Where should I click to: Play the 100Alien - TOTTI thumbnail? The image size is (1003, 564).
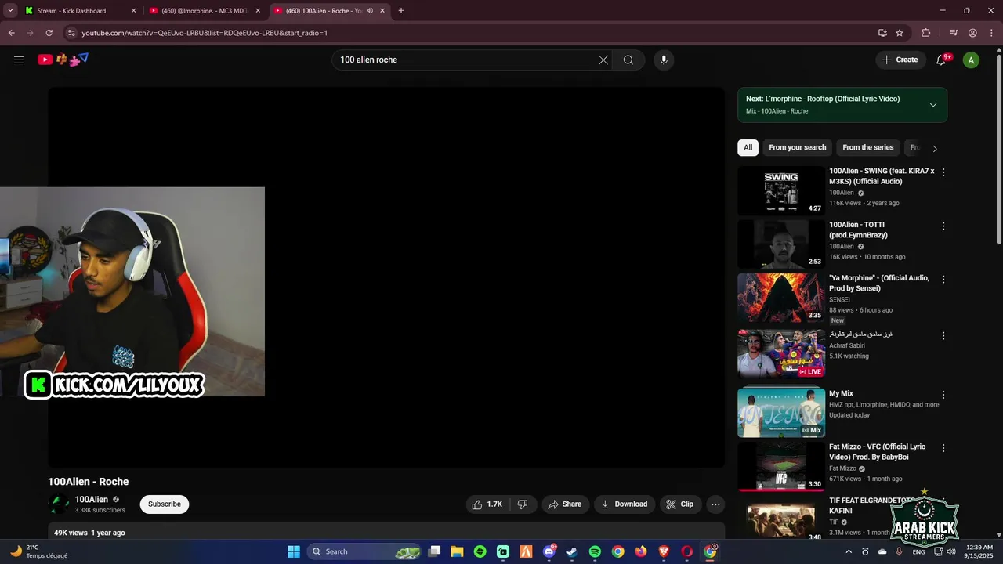(x=781, y=244)
